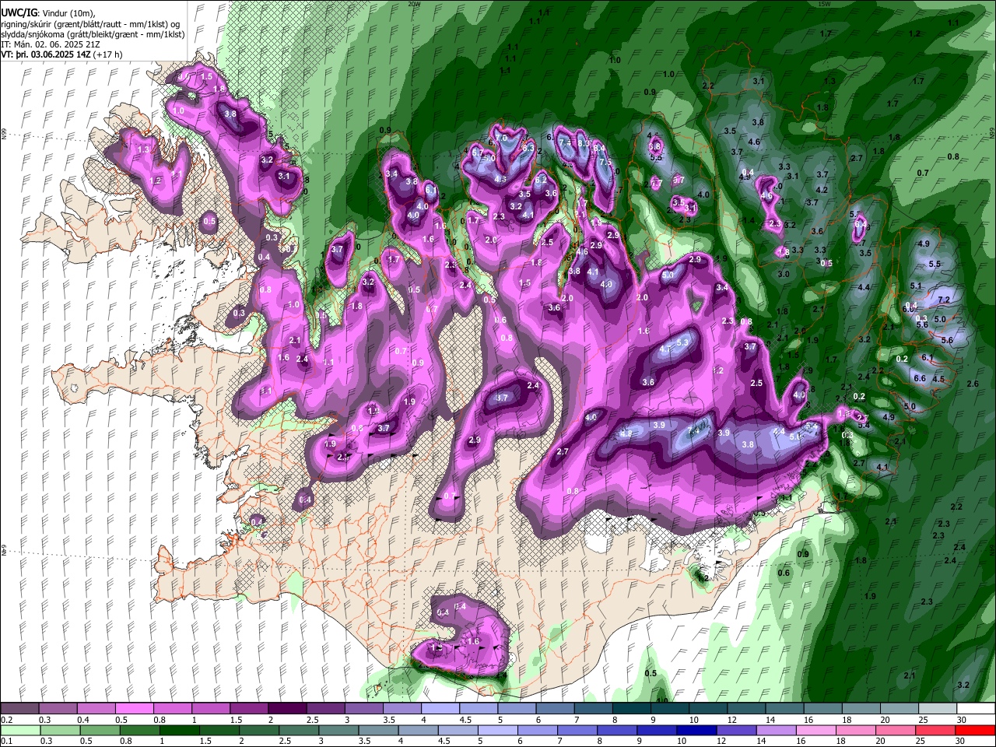Click the deep navy 10–12 rain legend swatch

coord(696,730)
